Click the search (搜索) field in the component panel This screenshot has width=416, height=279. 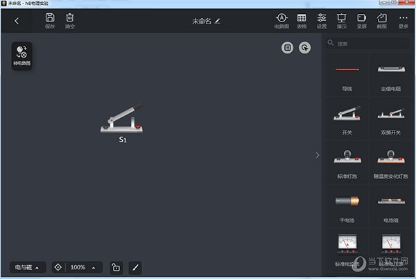click(x=368, y=43)
